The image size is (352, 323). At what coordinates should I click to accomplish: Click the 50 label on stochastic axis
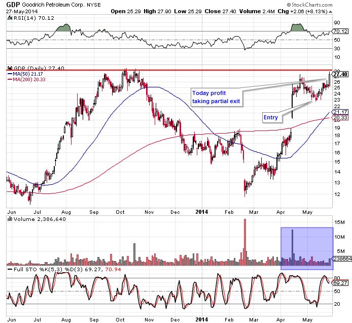point(337,292)
